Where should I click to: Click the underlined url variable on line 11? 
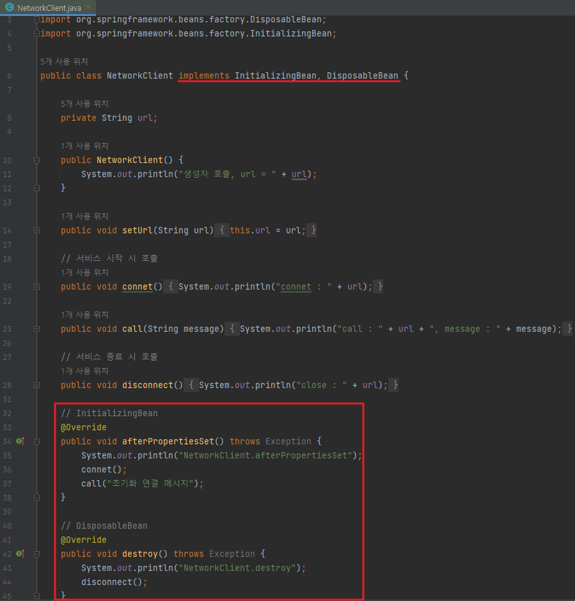click(299, 175)
